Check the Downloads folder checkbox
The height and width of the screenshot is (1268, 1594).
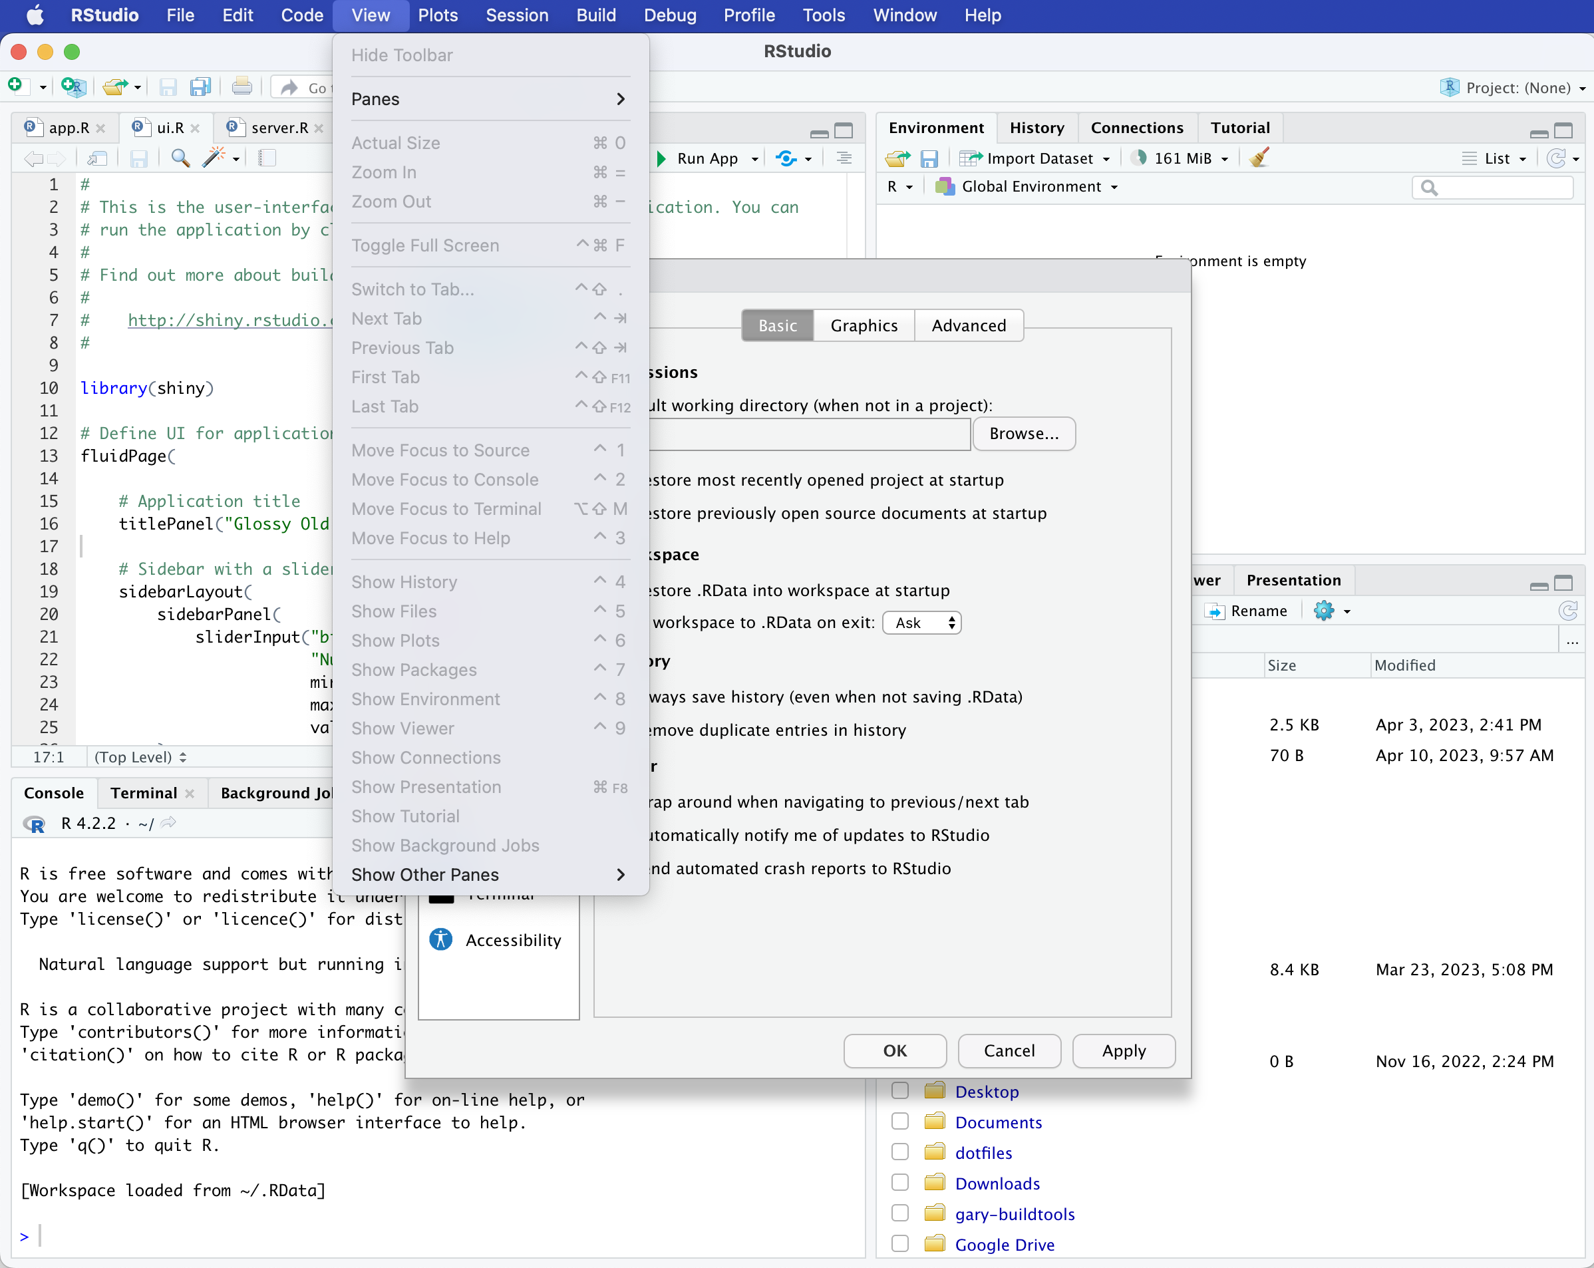tap(899, 1183)
